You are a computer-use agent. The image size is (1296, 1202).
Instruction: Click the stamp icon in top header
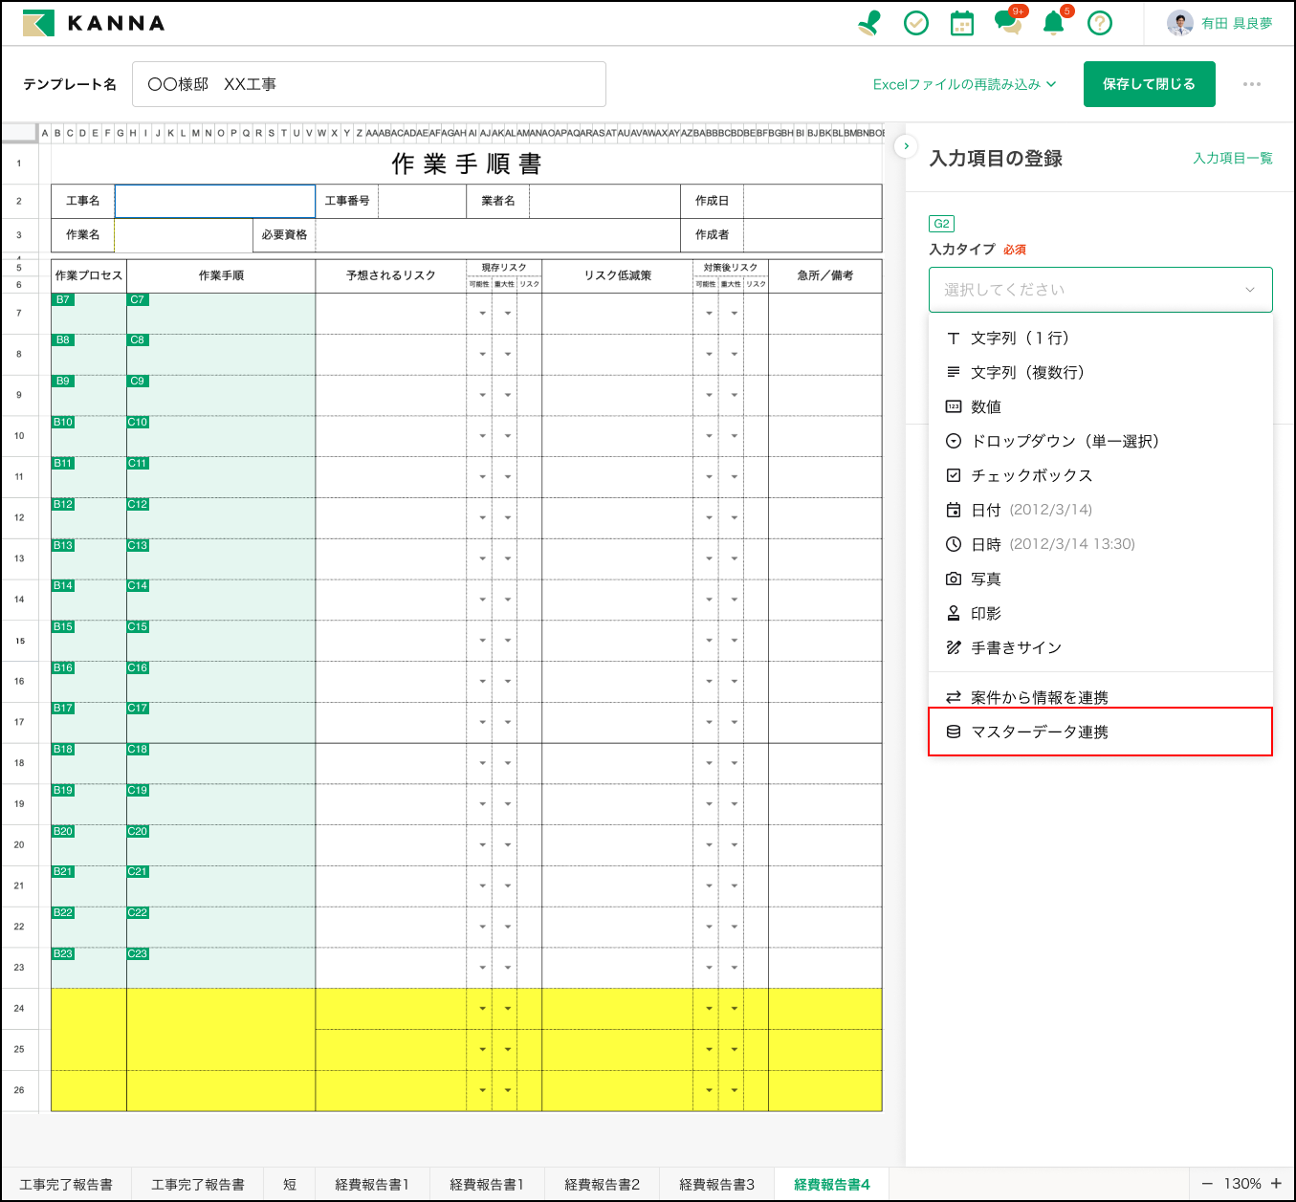869,23
